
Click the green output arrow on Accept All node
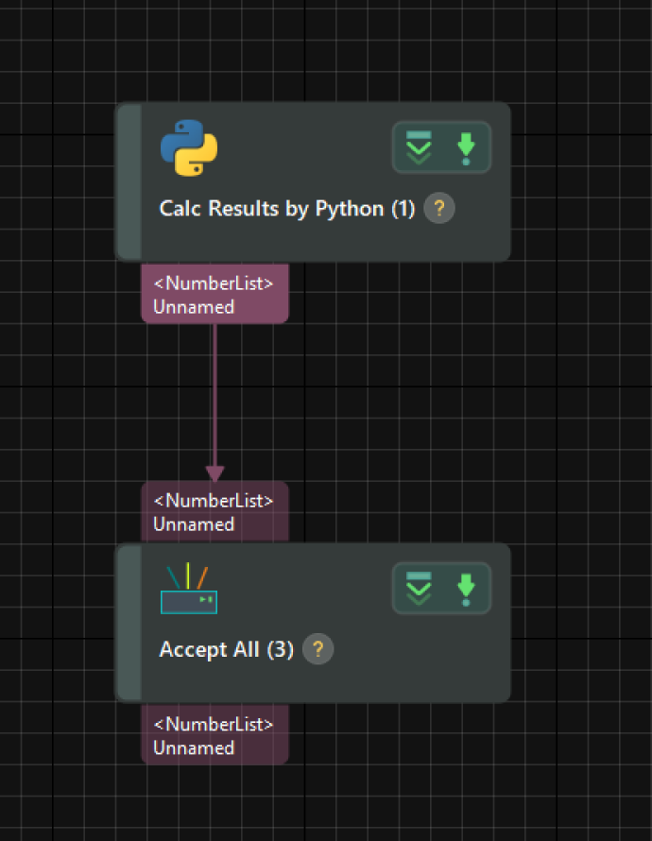pos(466,588)
